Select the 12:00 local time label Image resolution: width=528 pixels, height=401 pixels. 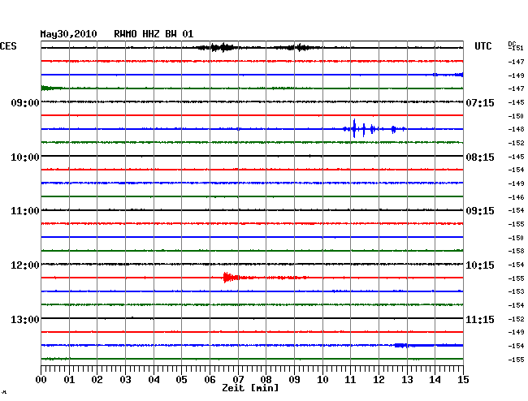click(x=25, y=265)
